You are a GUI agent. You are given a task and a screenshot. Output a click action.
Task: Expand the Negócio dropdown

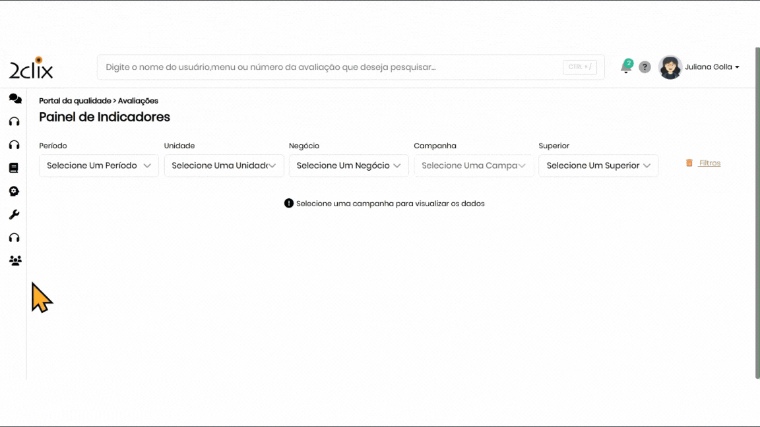click(x=348, y=165)
